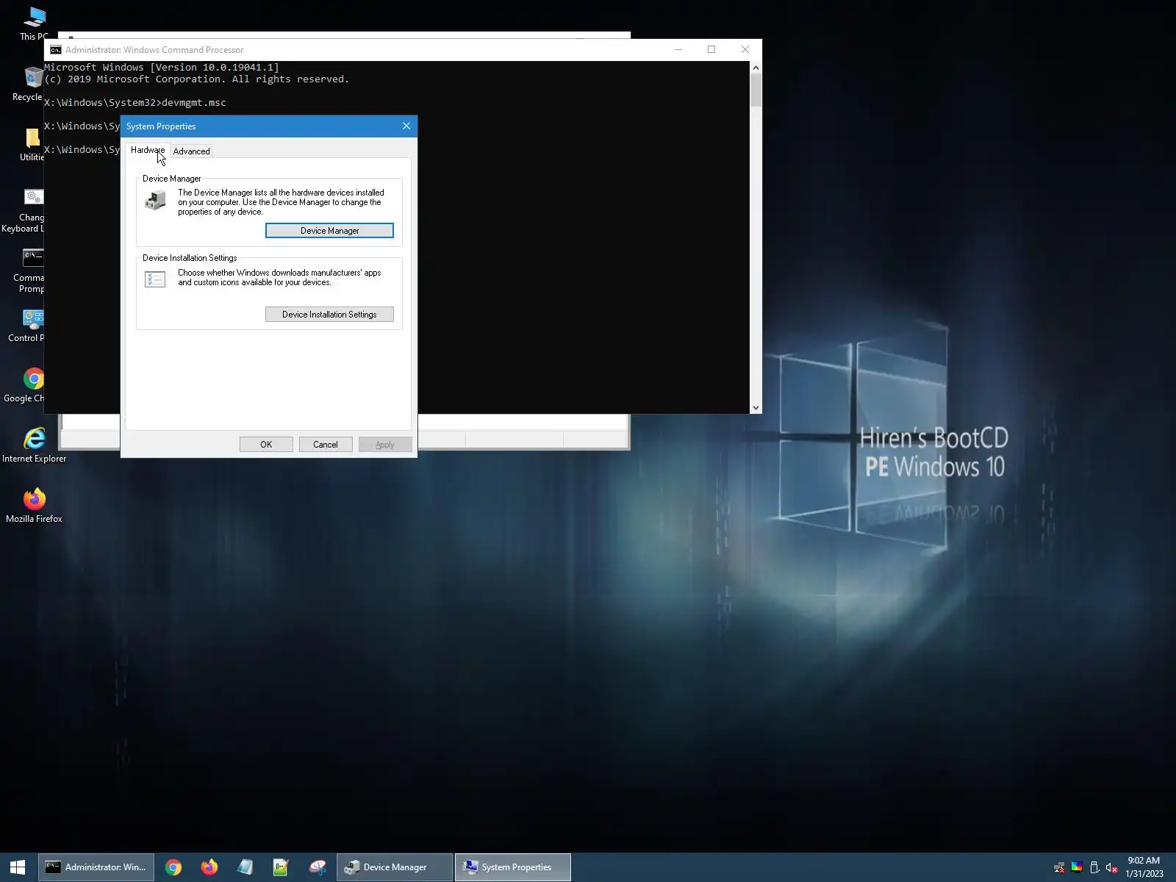Launch Chrome from the taskbar

pyautogui.click(x=173, y=867)
